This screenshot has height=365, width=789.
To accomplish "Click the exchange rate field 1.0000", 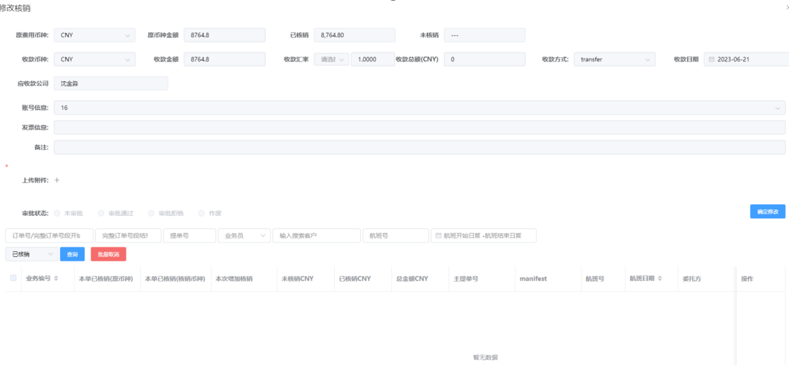I will [373, 59].
